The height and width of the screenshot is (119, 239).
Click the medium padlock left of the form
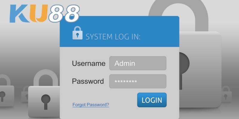tap(44, 93)
